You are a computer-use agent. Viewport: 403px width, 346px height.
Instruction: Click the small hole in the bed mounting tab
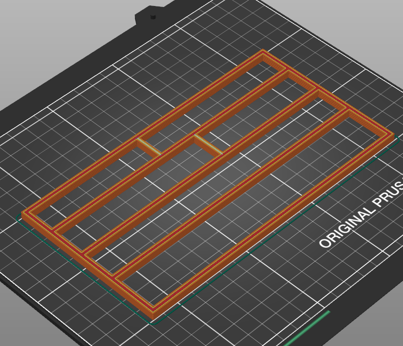click(153, 17)
